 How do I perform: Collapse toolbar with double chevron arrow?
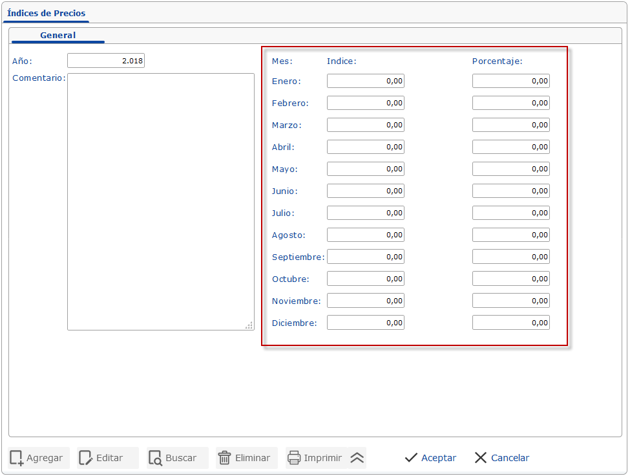pyautogui.click(x=357, y=458)
